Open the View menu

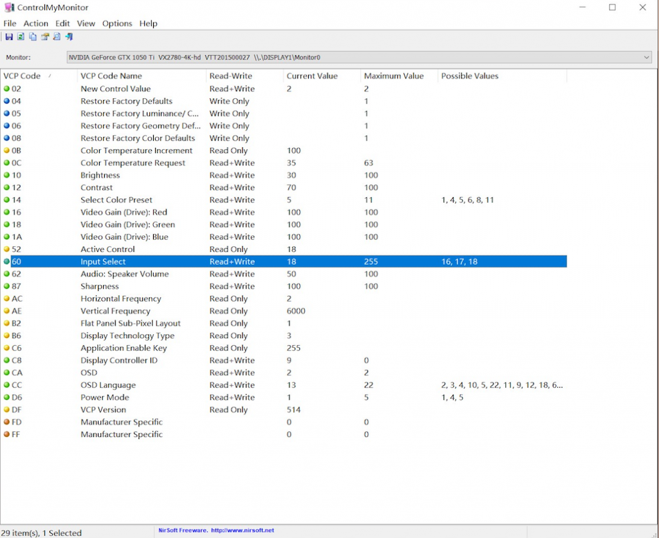tap(86, 23)
